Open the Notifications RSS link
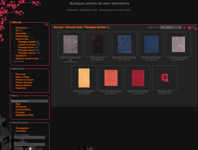This screenshot has width=198, height=150. click(x=24, y=115)
